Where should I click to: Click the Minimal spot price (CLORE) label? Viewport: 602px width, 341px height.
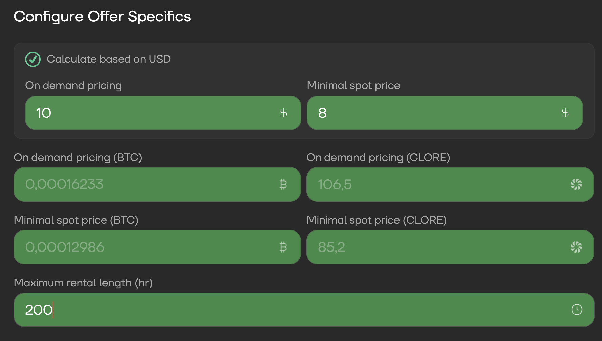377,220
